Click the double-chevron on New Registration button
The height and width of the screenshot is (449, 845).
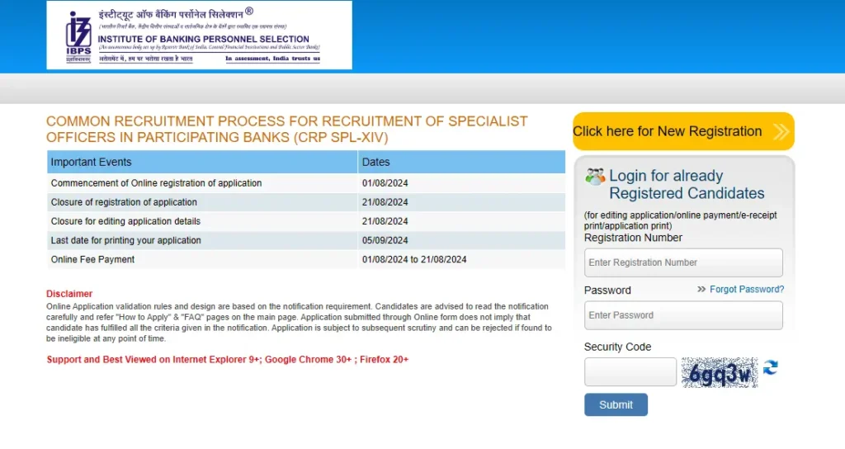click(x=781, y=131)
